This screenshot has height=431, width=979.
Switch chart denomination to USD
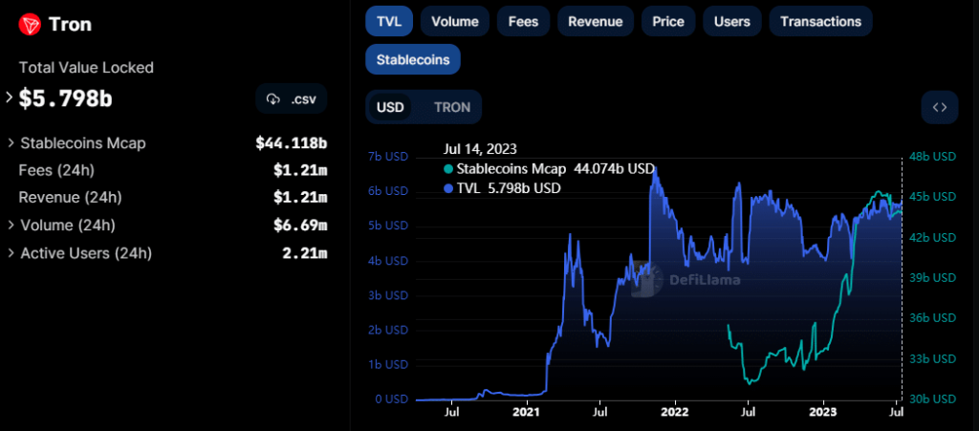coord(390,107)
